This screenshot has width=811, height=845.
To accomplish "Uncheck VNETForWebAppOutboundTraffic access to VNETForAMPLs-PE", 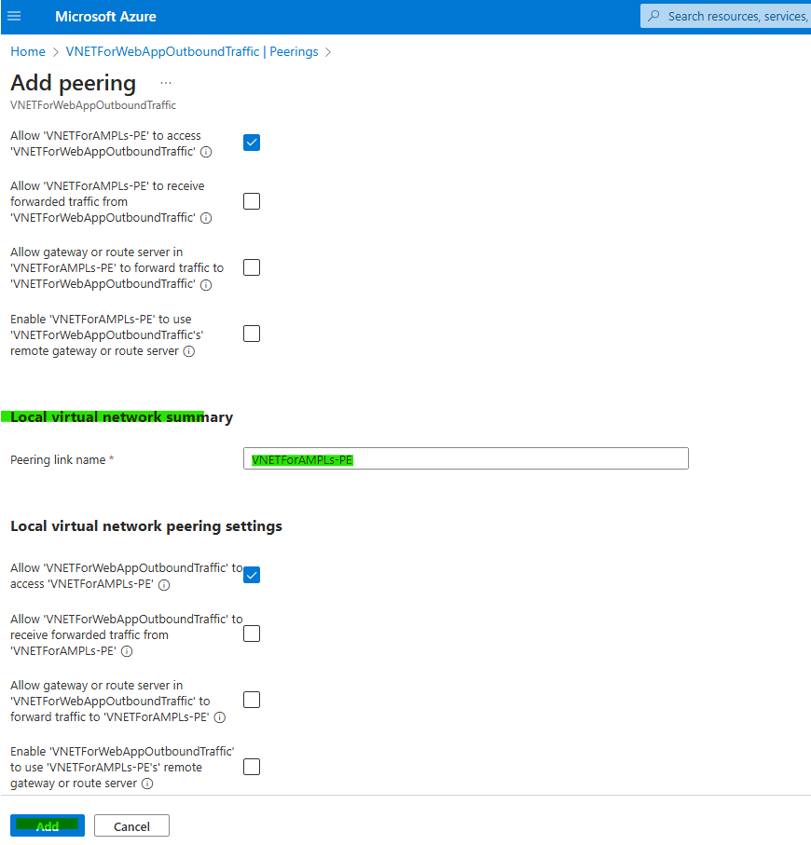I will tap(252, 575).
